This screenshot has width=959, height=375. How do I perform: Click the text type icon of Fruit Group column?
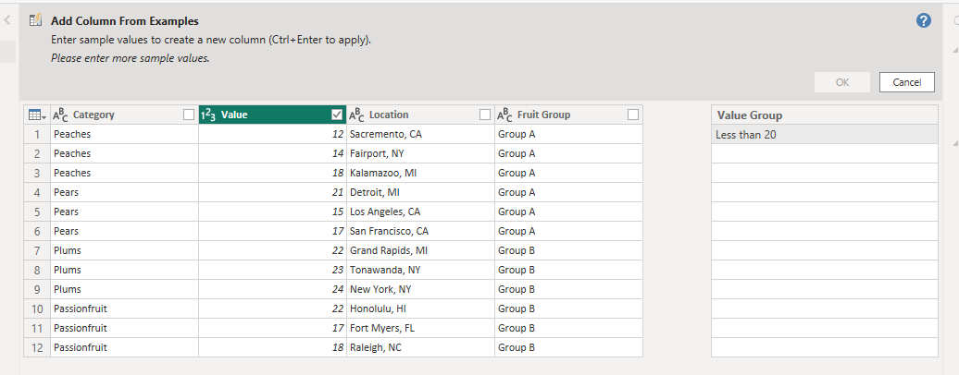coord(504,115)
